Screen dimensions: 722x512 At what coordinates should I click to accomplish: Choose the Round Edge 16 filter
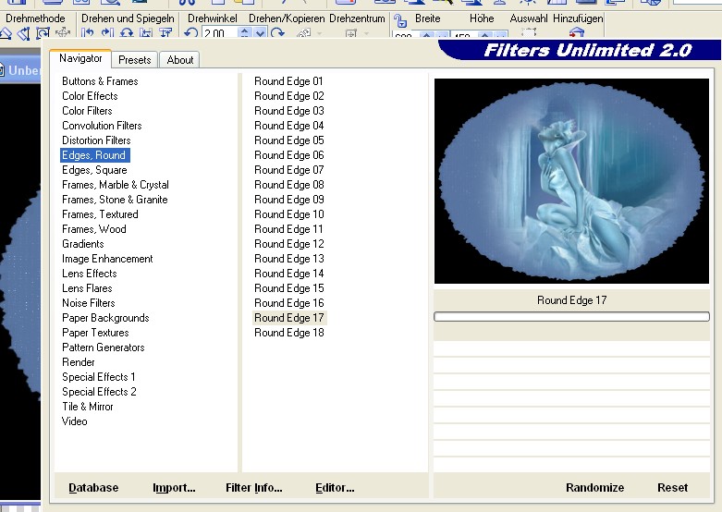click(288, 302)
